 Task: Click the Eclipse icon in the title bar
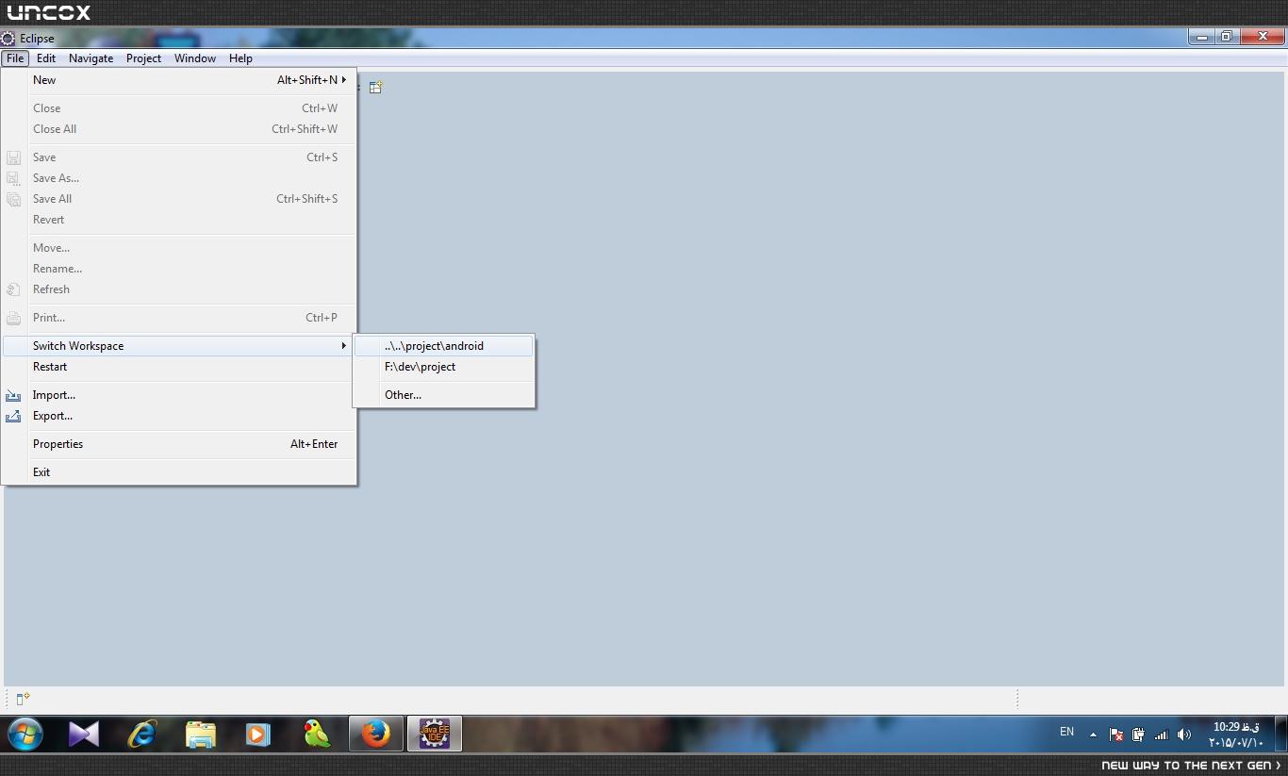8,39
